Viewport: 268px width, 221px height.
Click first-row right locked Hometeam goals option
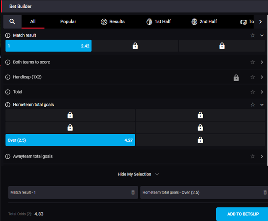(200, 115)
